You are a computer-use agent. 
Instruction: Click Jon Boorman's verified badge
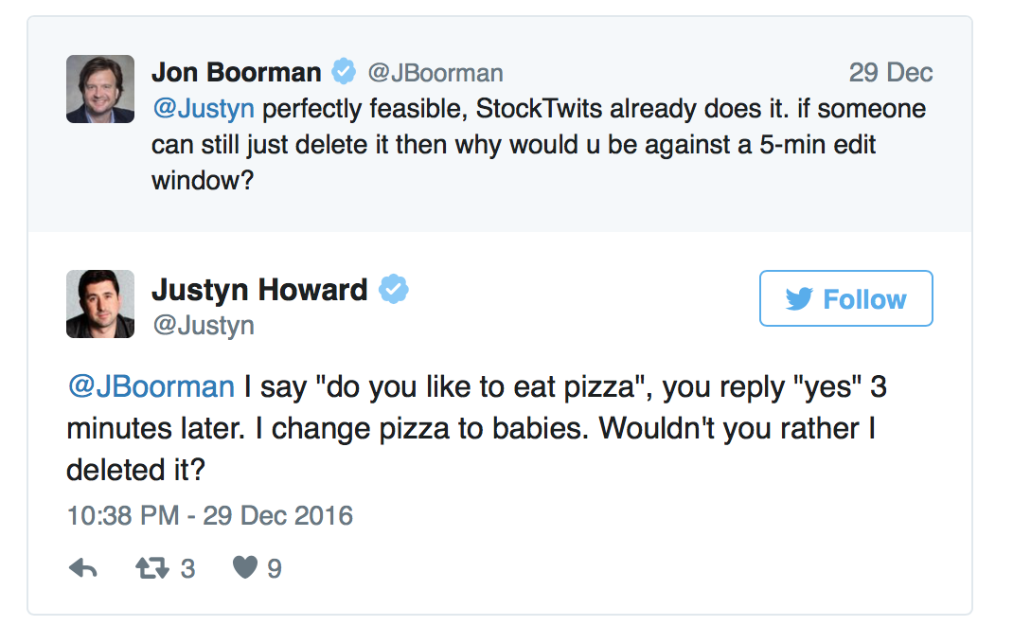tap(343, 72)
